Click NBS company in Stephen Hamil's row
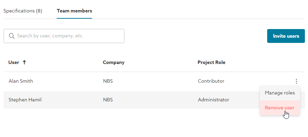The height and width of the screenshot is (137, 308). pyautogui.click(x=108, y=100)
